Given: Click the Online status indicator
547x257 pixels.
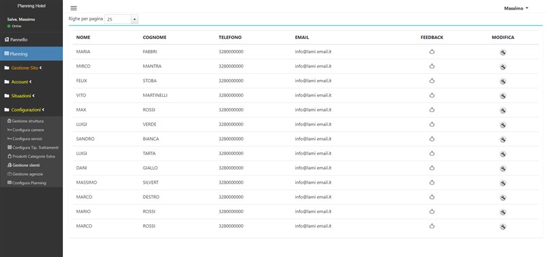Looking at the screenshot, I should click(14, 26).
